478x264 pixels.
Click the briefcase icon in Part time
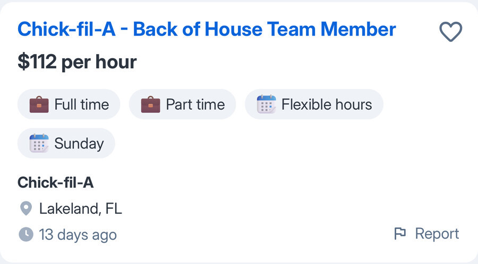coord(150,104)
